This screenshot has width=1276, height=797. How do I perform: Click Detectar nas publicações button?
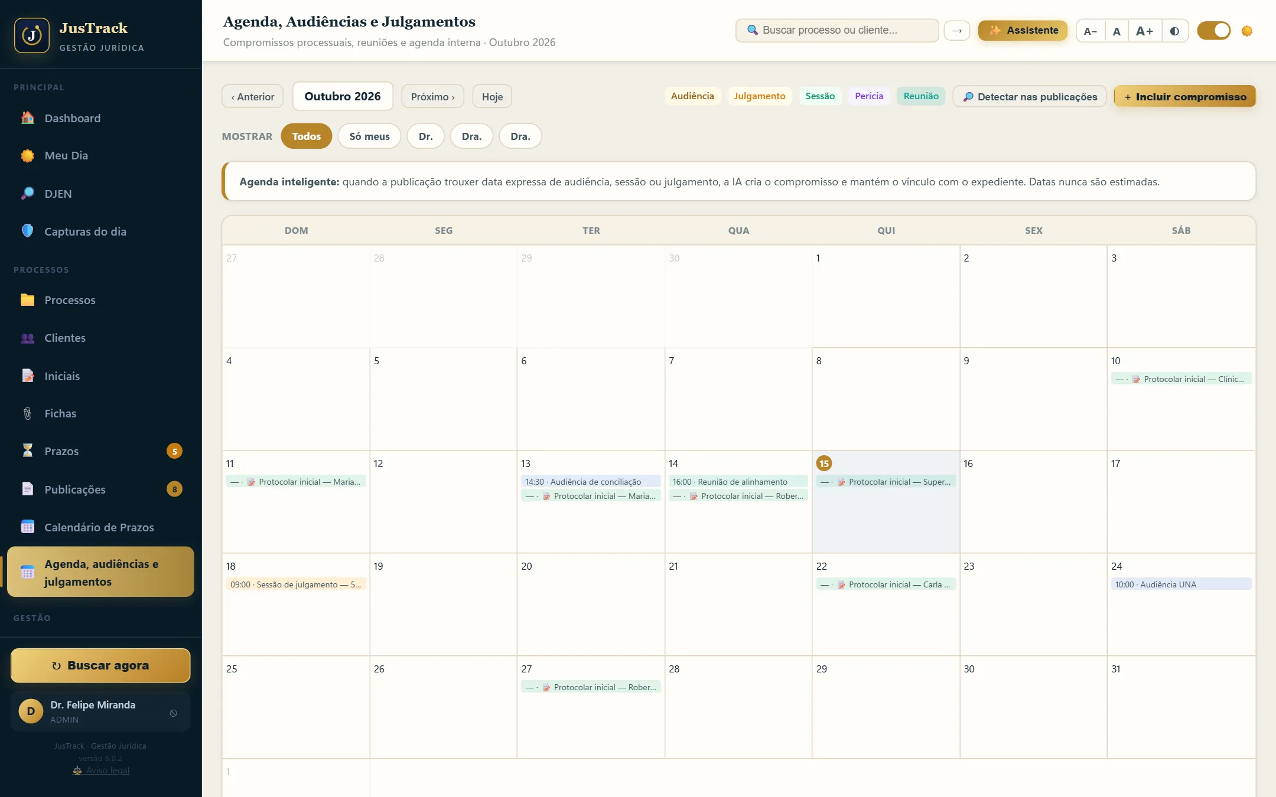pos(1030,96)
